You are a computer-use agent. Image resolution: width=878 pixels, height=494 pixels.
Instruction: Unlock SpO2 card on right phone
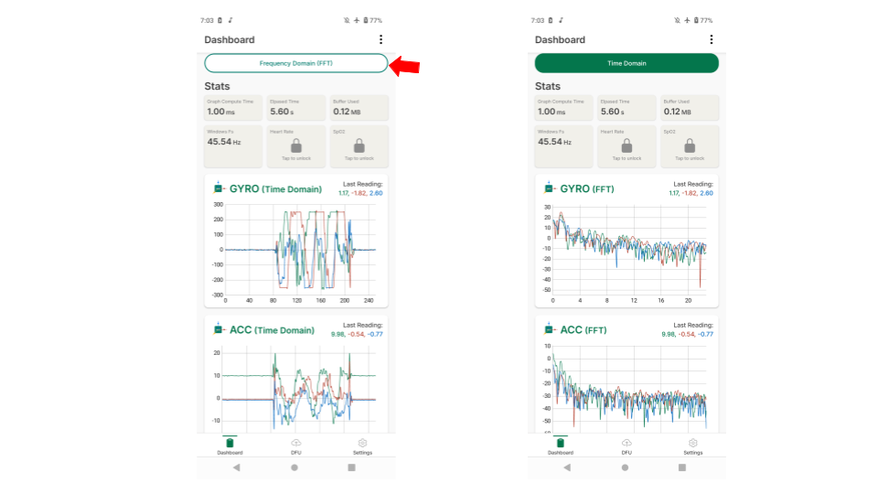point(690,146)
